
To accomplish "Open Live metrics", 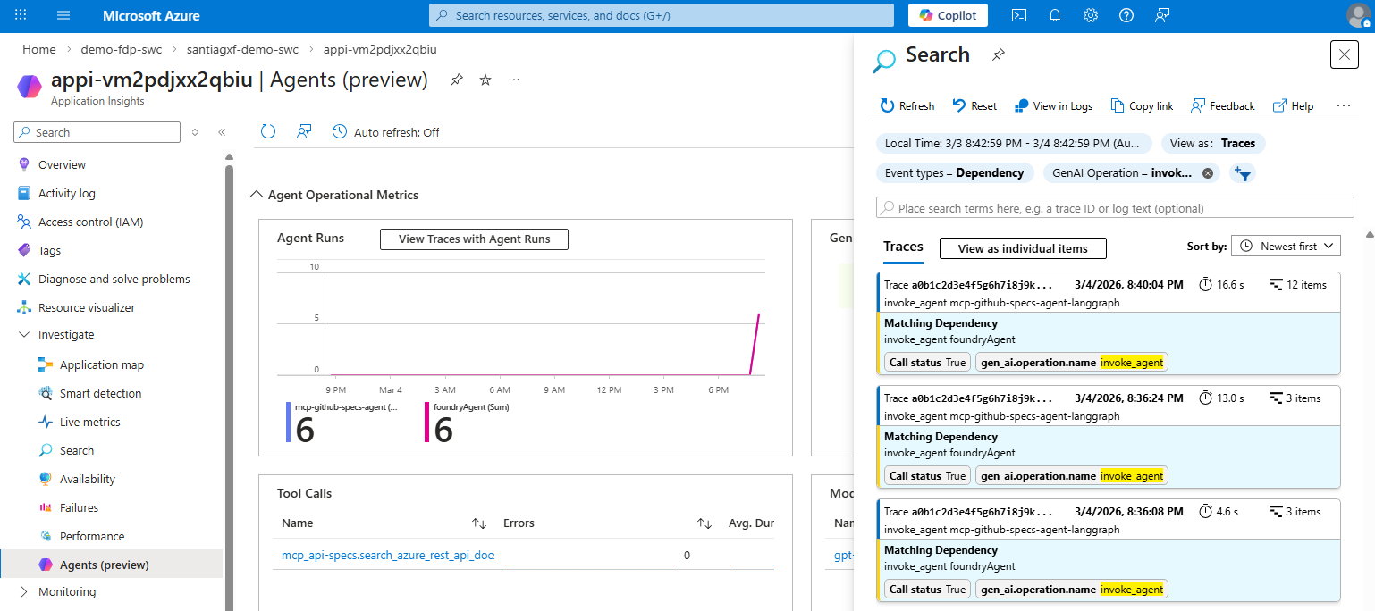I will (89, 422).
